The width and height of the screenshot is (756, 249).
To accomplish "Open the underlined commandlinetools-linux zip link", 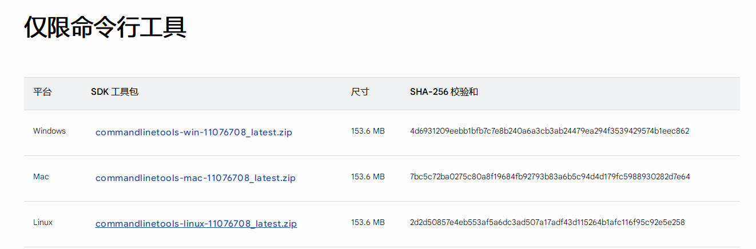I will (x=196, y=223).
